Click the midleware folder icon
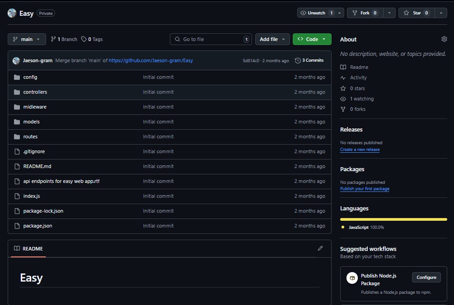The image size is (454, 305). coord(17,107)
